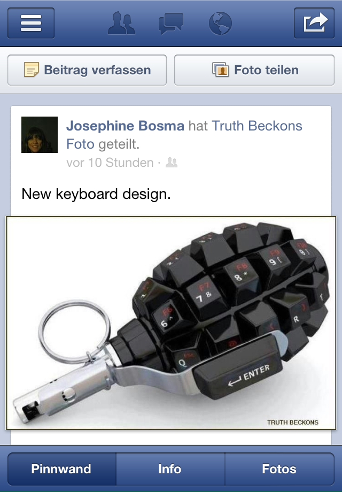
Task: Switch to the Pinnwand tab
Action: pyautogui.click(x=62, y=469)
